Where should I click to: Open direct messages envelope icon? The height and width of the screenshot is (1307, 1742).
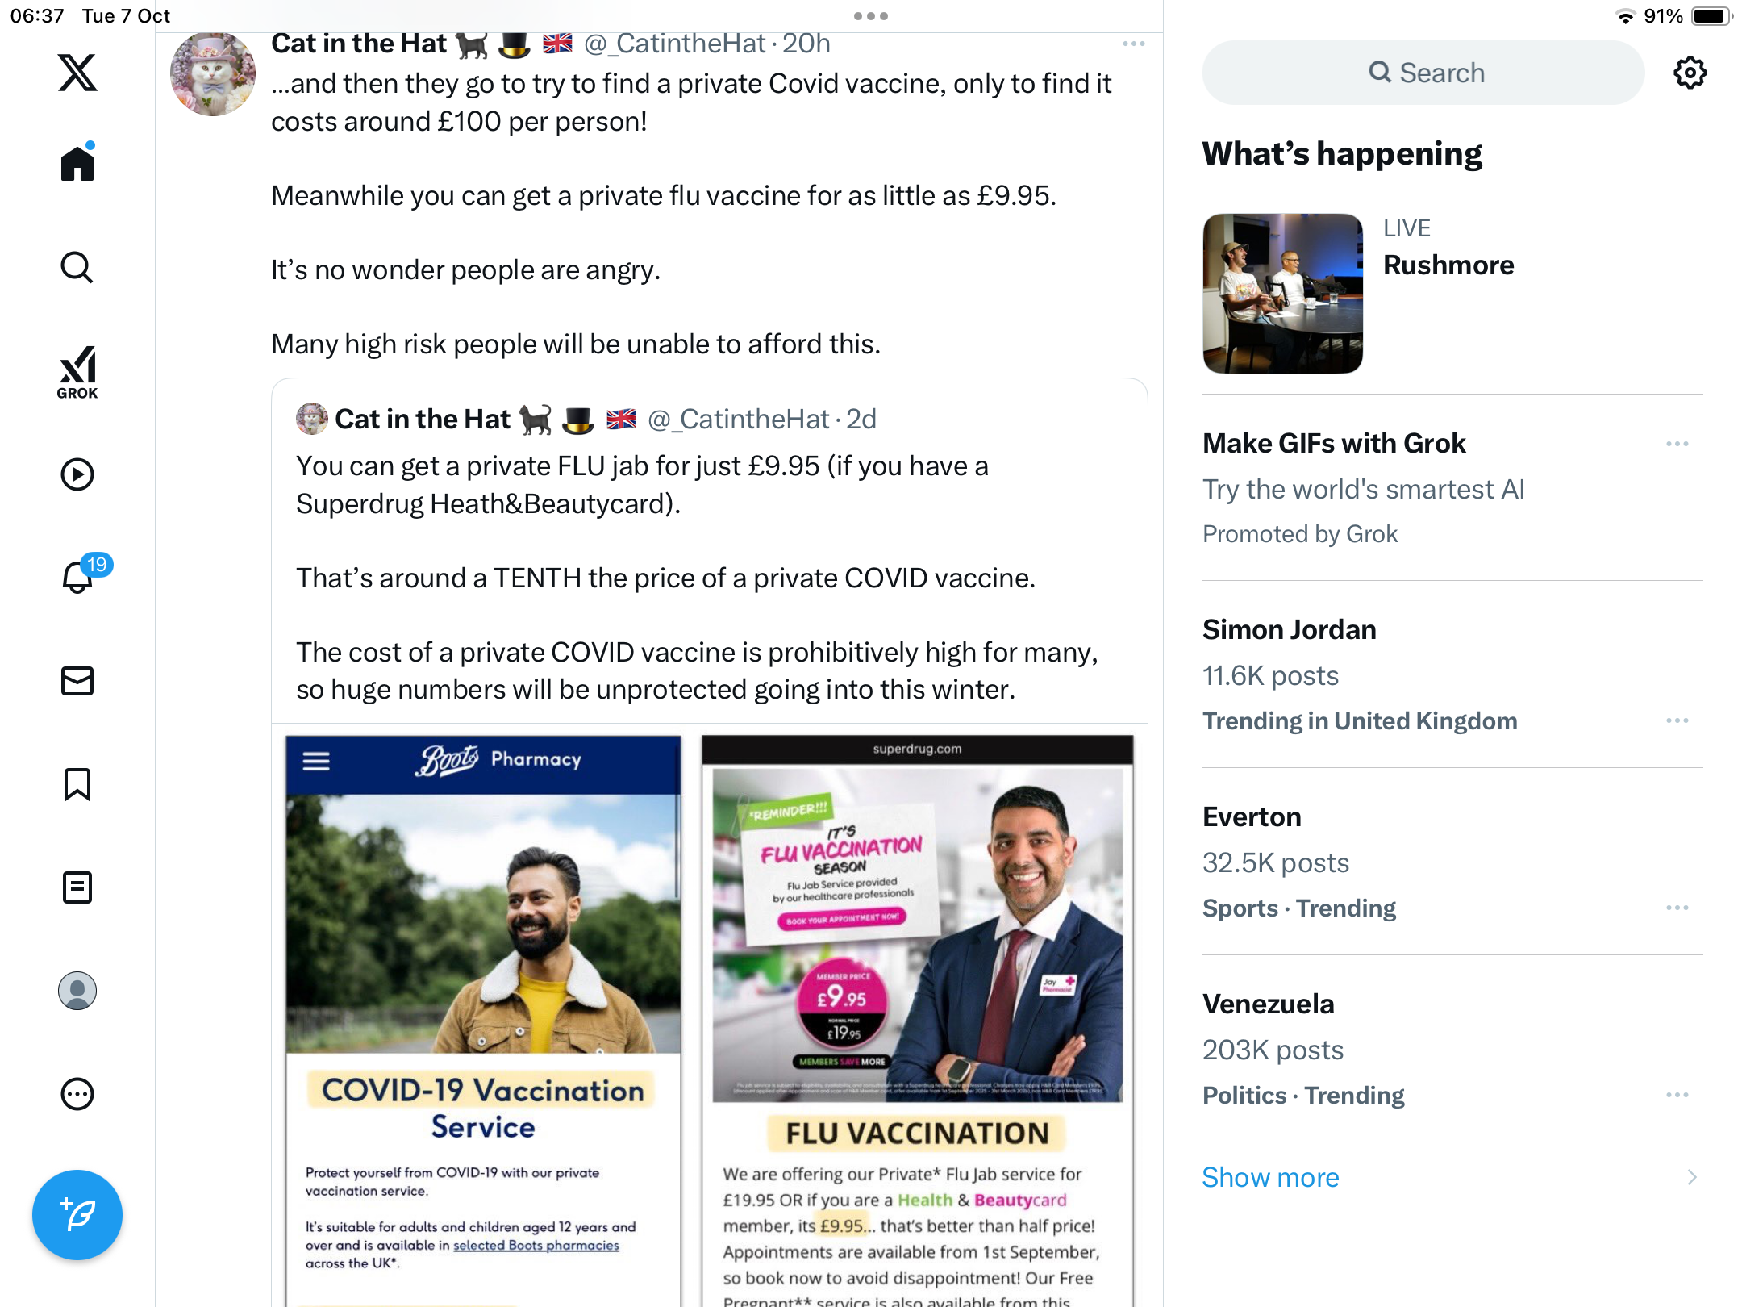[x=77, y=681]
